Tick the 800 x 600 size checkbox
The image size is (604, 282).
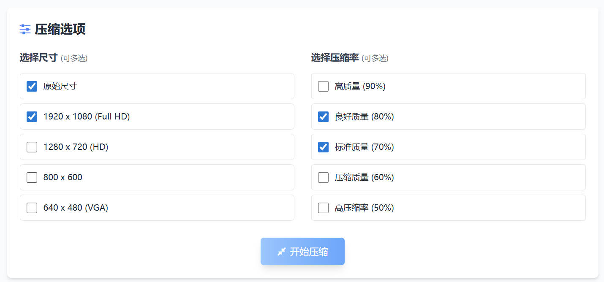pos(32,178)
